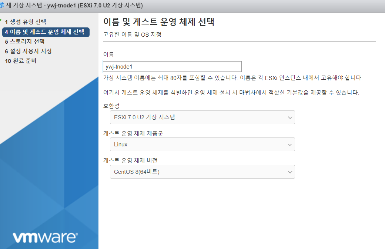The height and width of the screenshot is (249, 385).
Task: Click the 이름 field label
Action: pos(108,54)
